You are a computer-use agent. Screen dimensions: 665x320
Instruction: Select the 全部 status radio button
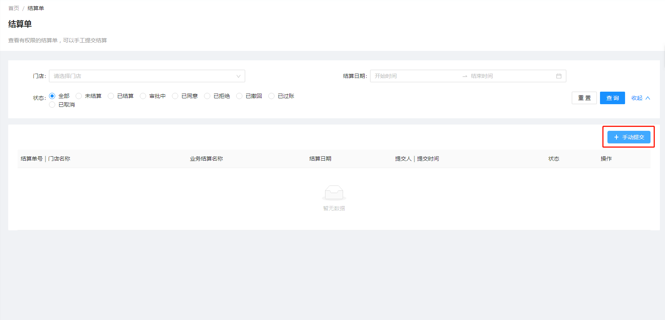[52, 96]
